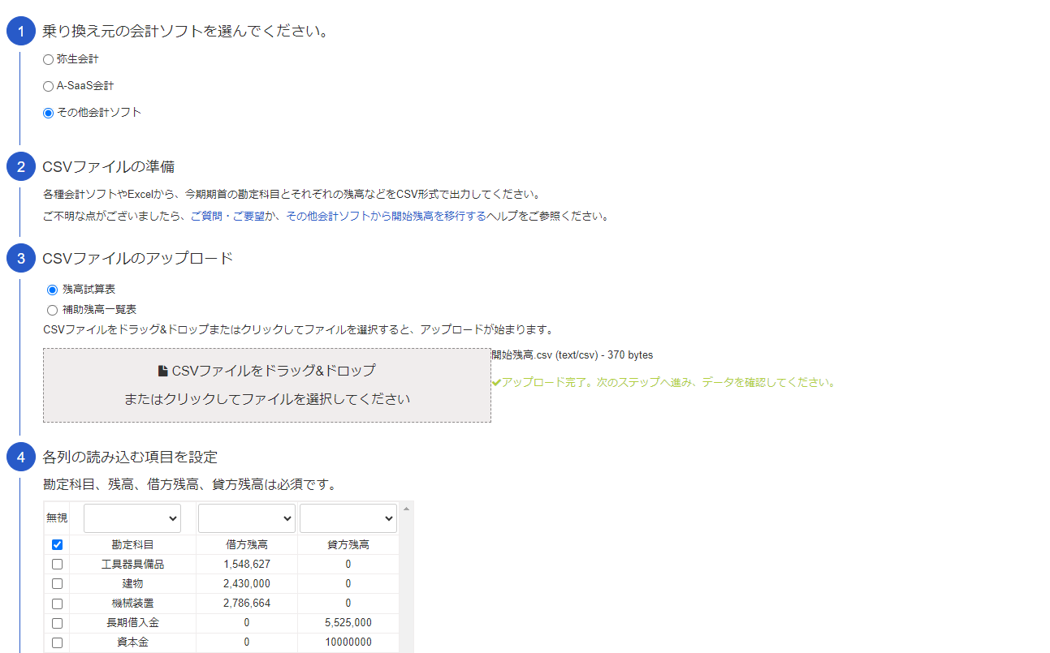
Task: Click the 1,548,627 debit balance cell
Action: 247,565
